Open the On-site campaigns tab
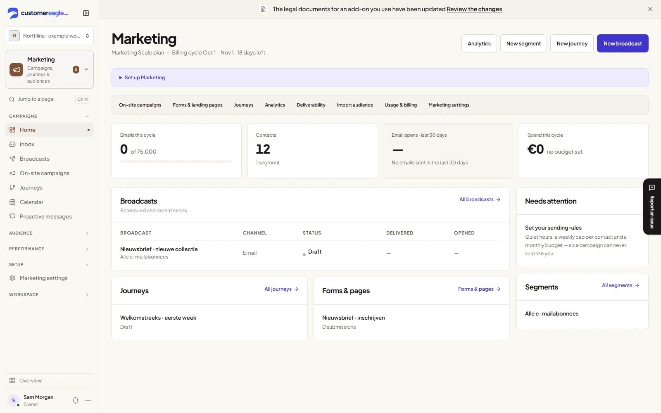This screenshot has width=661, height=413. tap(140, 105)
